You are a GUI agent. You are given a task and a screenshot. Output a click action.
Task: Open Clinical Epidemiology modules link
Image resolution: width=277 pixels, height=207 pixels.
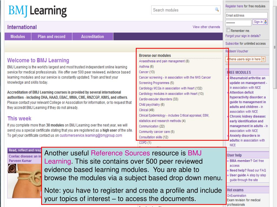174,118
